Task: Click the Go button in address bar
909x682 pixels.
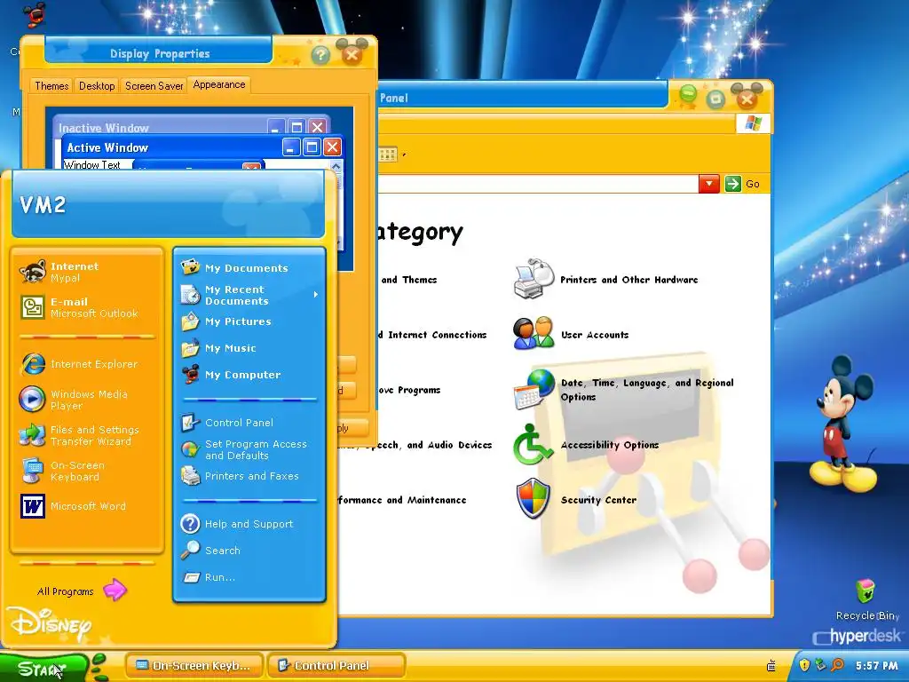Action: click(x=743, y=184)
